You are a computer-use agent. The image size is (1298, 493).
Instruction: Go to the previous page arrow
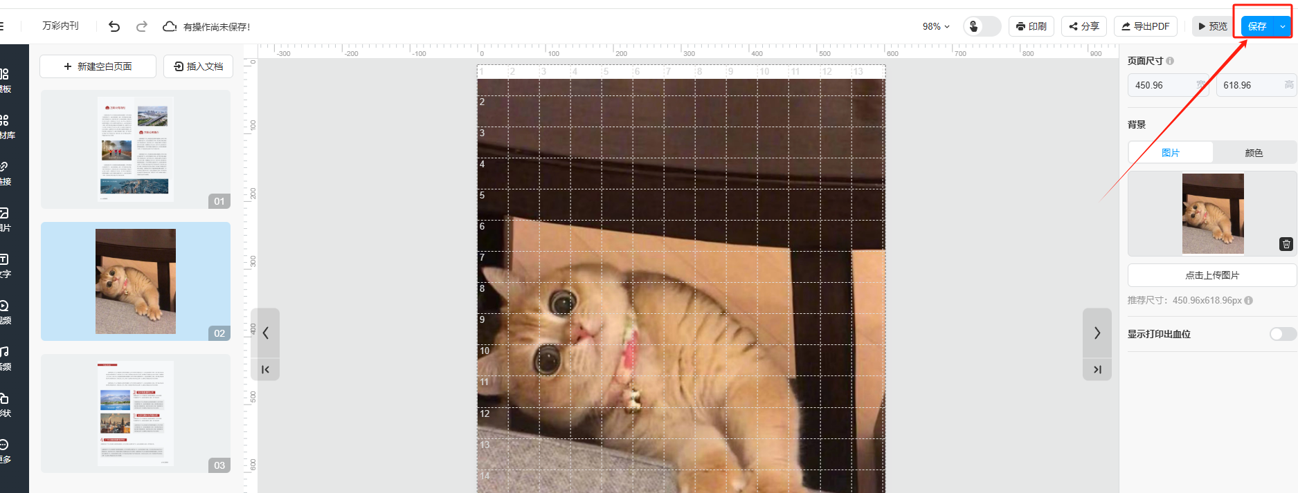266,333
